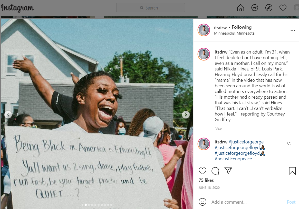Screen dimensions: 299x209
Task: Open post options three-dot menu
Action: coord(293,30)
